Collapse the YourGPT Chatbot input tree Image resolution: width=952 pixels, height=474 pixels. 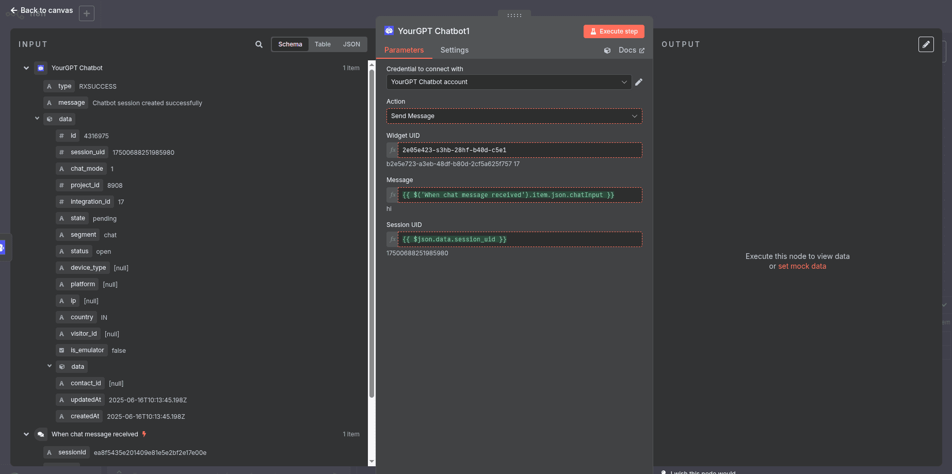click(x=26, y=68)
